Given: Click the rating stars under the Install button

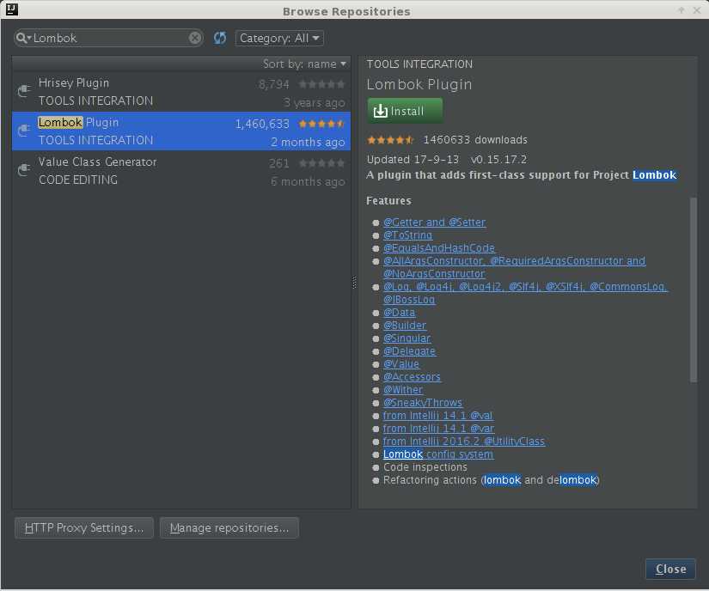Looking at the screenshot, I should coord(390,140).
